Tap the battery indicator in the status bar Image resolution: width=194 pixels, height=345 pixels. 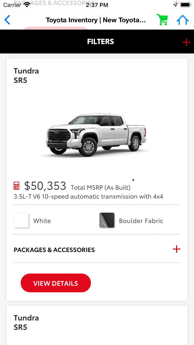[185, 4]
